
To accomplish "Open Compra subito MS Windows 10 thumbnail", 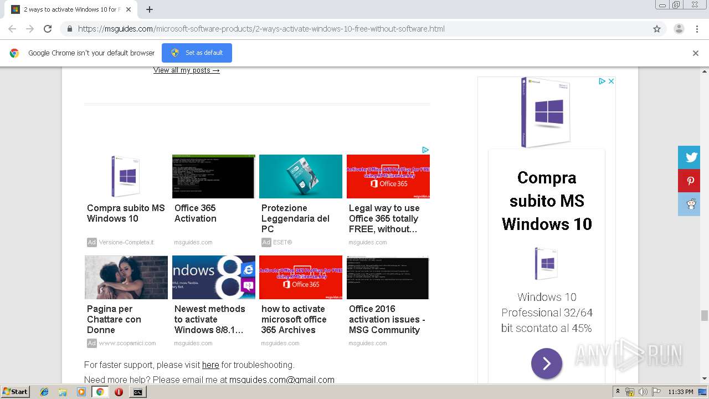I will pos(126,176).
